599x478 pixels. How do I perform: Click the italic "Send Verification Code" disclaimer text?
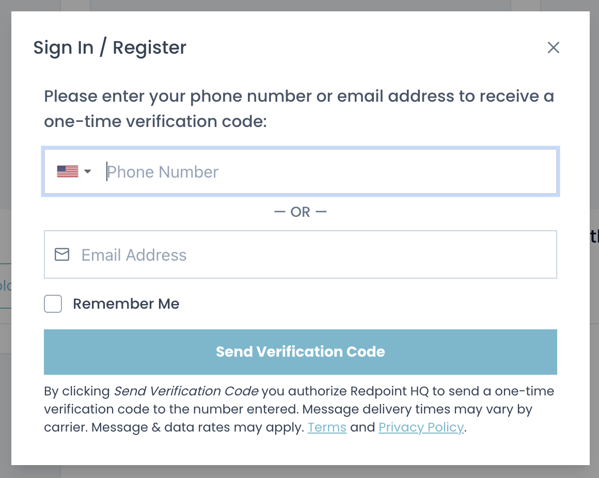(x=186, y=391)
